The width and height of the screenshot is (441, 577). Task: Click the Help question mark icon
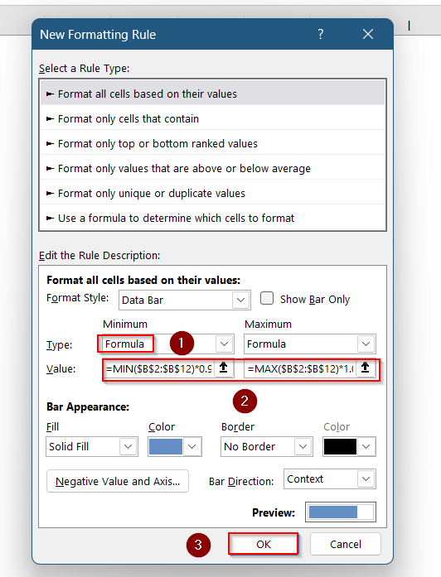[x=321, y=34]
